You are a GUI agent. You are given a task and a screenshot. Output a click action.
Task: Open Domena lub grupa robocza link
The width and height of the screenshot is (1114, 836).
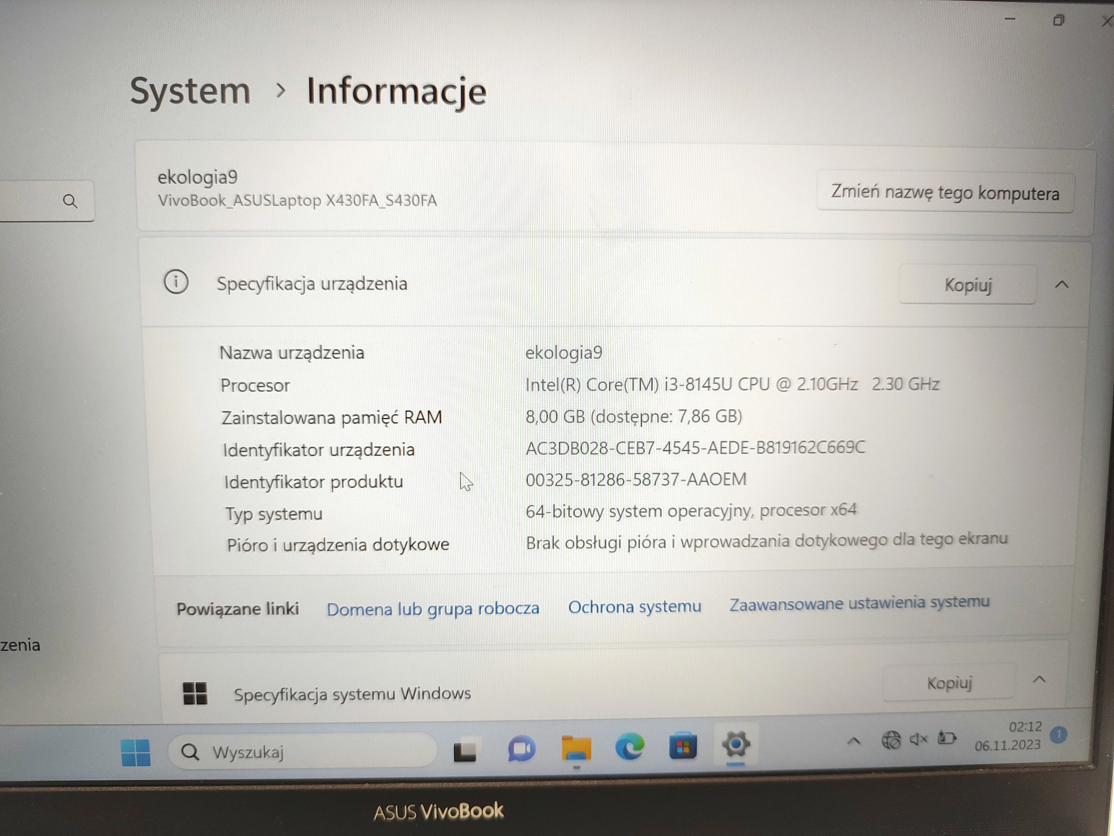click(x=433, y=609)
